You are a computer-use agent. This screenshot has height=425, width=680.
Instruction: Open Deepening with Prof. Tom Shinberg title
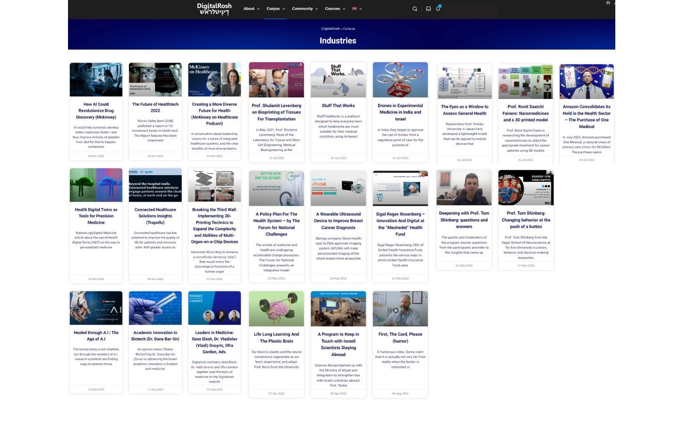(464, 220)
